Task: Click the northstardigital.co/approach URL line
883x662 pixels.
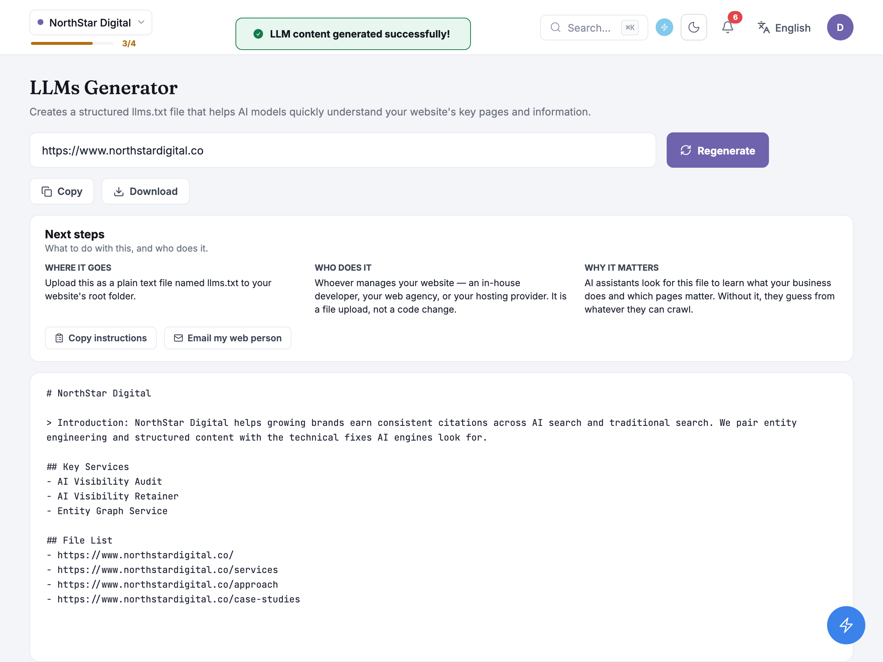Action: [162, 585]
